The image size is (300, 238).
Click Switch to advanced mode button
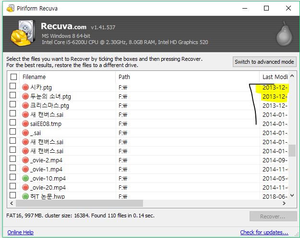(264, 62)
